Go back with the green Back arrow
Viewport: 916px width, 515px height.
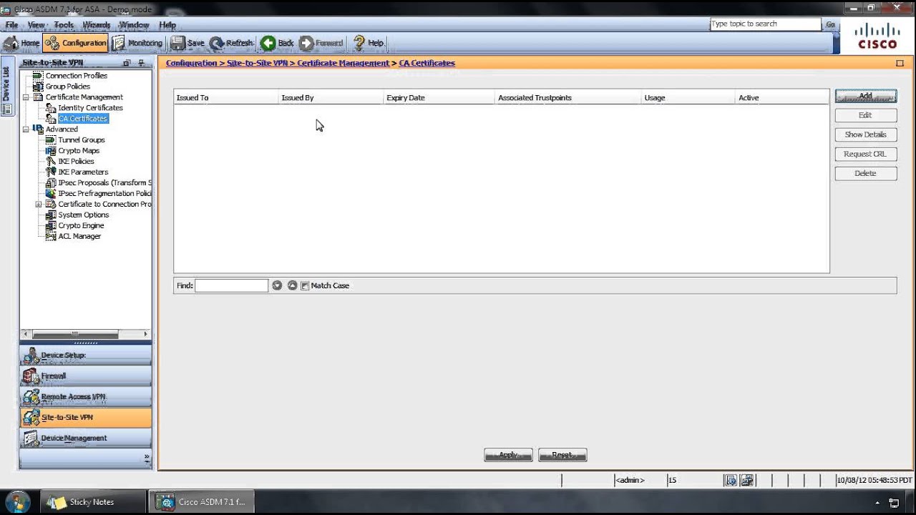pyautogui.click(x=277, y=43)
